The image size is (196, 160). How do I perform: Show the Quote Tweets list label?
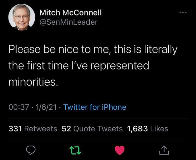[x=98, y=129]
